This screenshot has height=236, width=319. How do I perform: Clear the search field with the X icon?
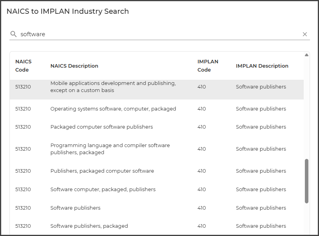click(304, 34)
